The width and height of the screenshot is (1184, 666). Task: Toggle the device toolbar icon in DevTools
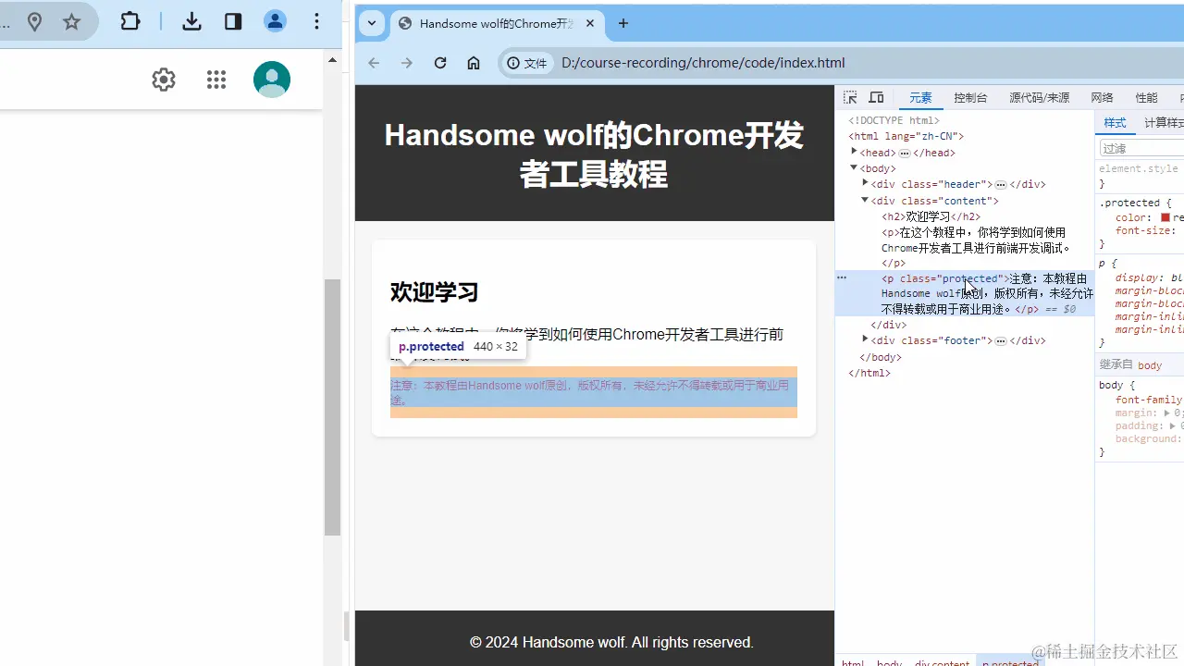click(876, 97)
